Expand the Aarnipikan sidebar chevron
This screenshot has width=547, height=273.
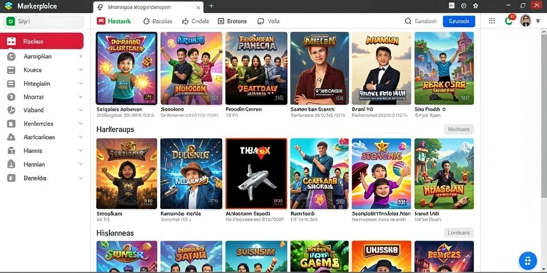(81, 56)
